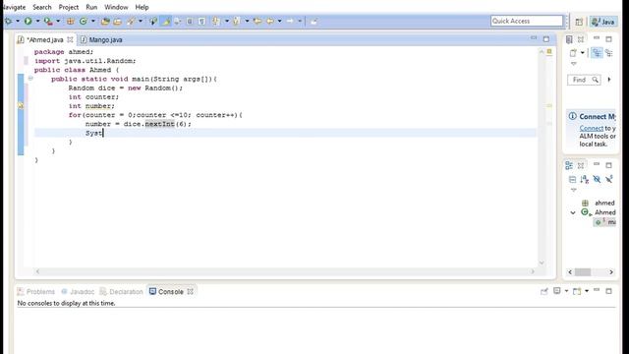Open the Window menu
The width and height of the screenshot is (629, 354).
coord(116,7)
